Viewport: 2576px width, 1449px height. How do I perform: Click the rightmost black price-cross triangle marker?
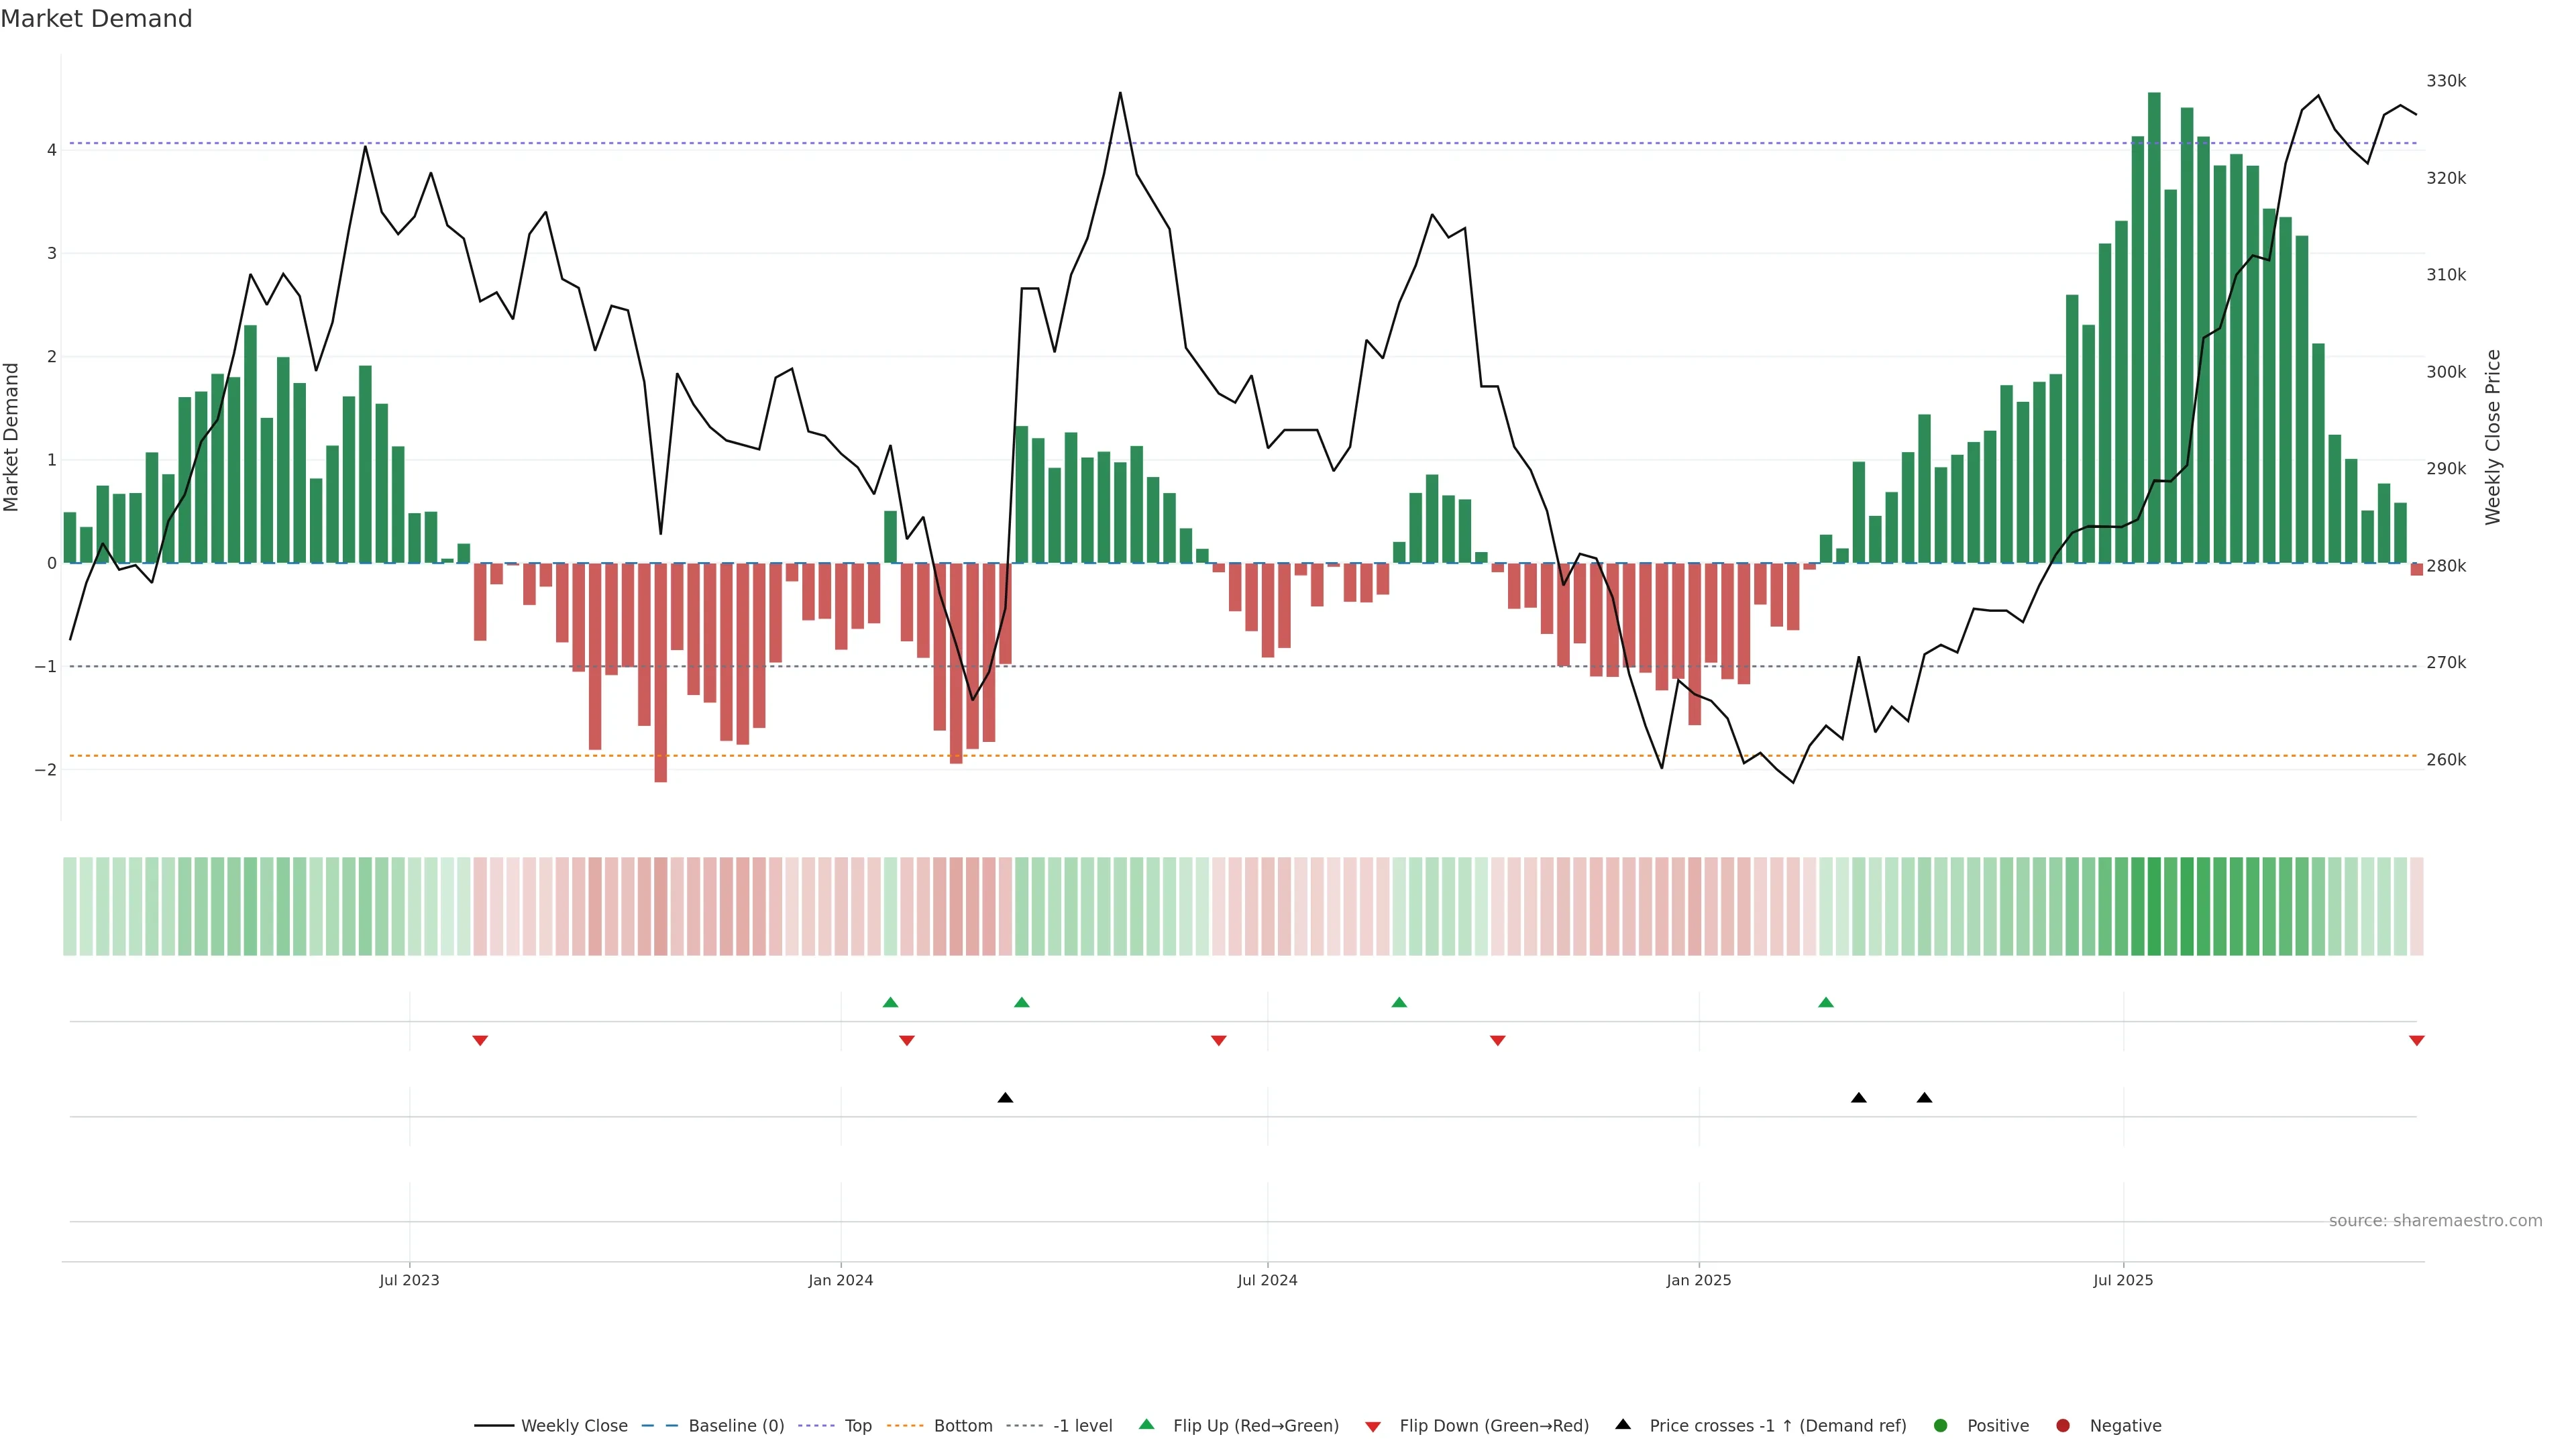pyautogui.click(x=1924, y=1098)
